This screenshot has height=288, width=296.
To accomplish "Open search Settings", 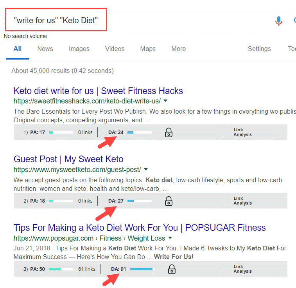I will point(259,49).
